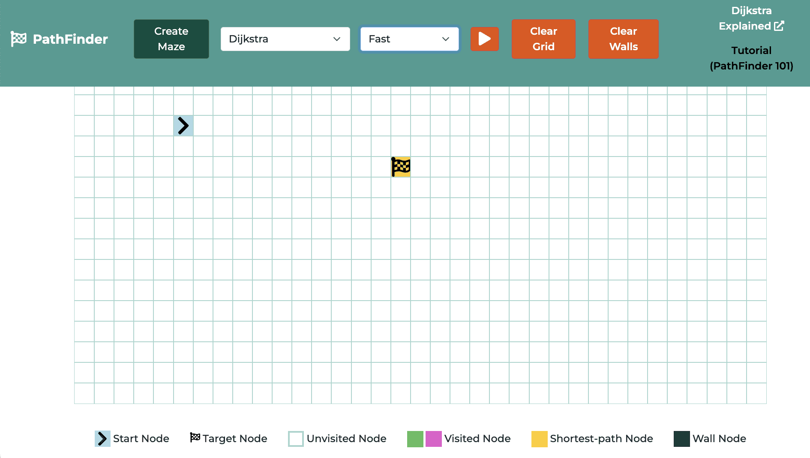The height and width of the screenshot is (458, 810).
Task: Click the Create Maze button
Action: pos(171,39)
